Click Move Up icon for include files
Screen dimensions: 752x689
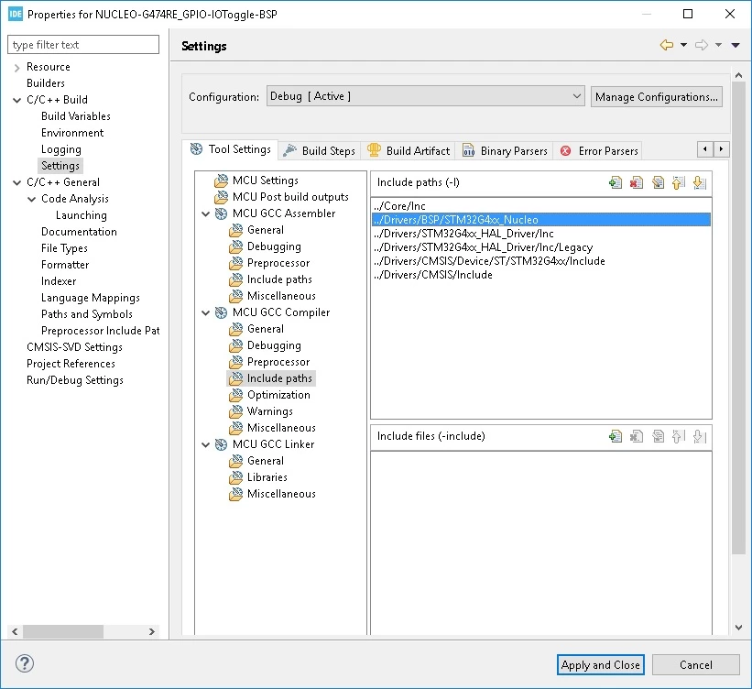(x=679, y=436)
